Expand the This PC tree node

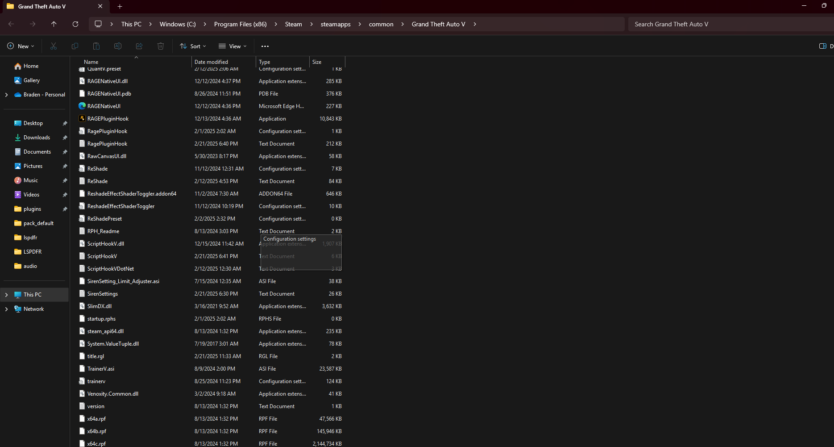[x=6, y=295]
